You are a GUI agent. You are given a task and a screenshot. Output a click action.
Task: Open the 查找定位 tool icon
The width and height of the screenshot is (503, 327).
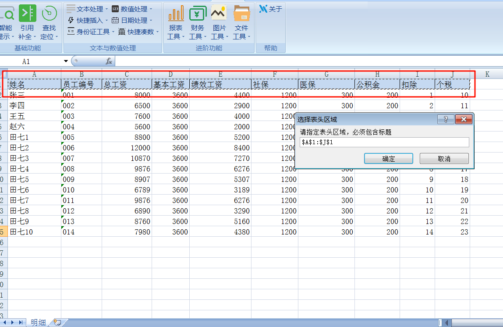click(49, 14)
